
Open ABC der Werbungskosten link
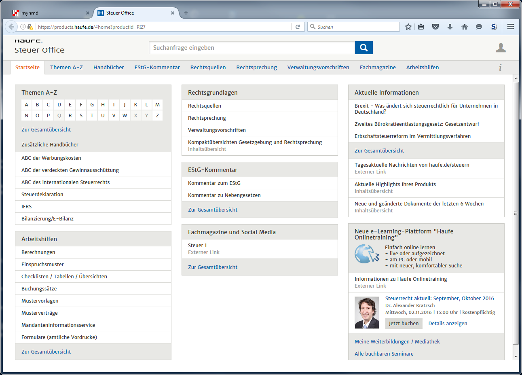(51, 158)
